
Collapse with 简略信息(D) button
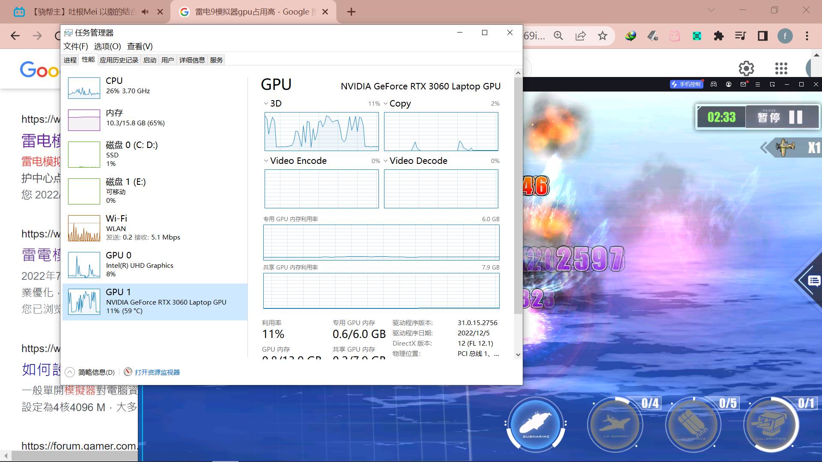point(90,372)
